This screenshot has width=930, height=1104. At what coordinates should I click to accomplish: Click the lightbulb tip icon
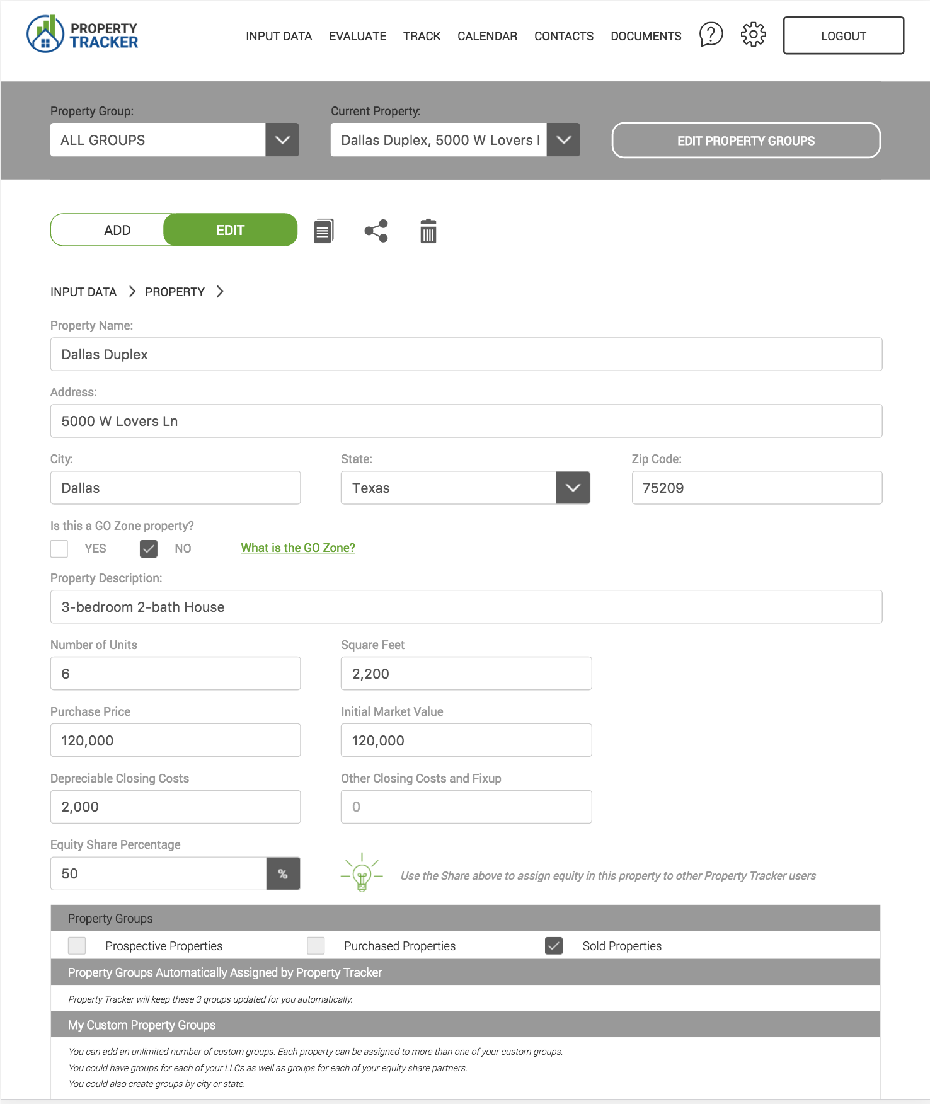pos(362,873)
